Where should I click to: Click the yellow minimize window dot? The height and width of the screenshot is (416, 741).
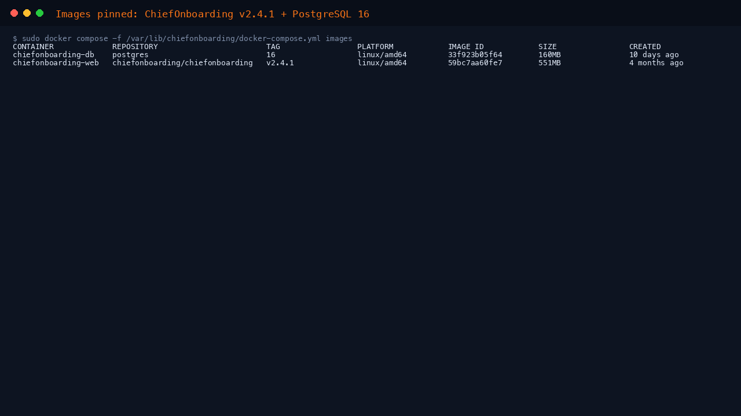(27, 13)
